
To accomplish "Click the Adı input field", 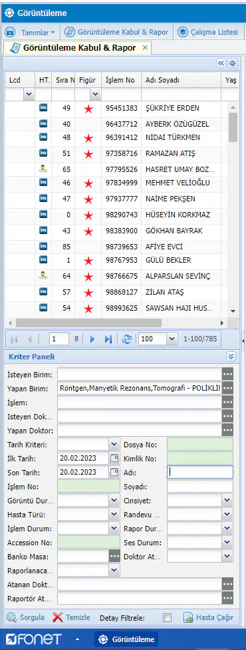I will (200, 472).
